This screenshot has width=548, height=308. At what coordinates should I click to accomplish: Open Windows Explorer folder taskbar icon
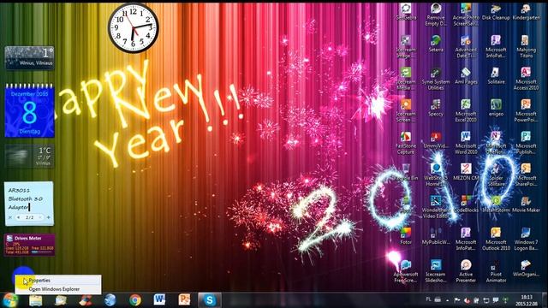point(36,300)
